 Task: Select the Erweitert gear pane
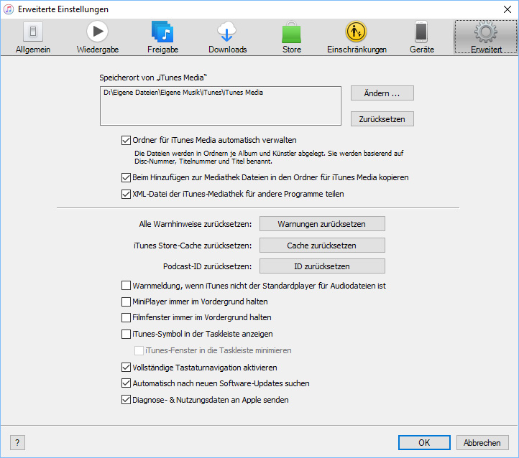[485, 37]
